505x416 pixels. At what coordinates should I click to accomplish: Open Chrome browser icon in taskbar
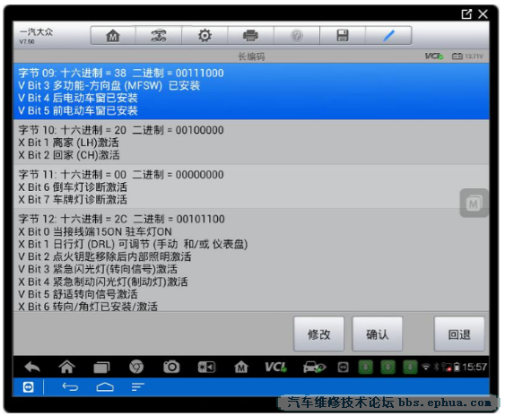[x=136, y=367]
